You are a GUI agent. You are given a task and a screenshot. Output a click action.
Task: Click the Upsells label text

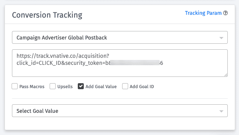[65, 87]
